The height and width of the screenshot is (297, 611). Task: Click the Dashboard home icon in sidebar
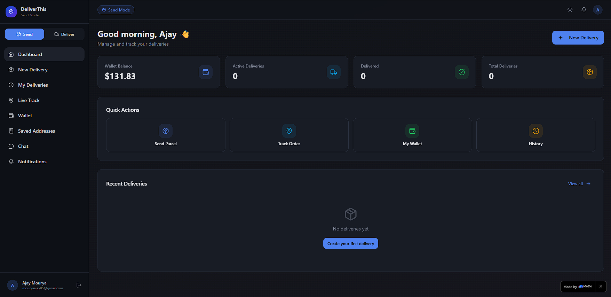click(11, 54)
